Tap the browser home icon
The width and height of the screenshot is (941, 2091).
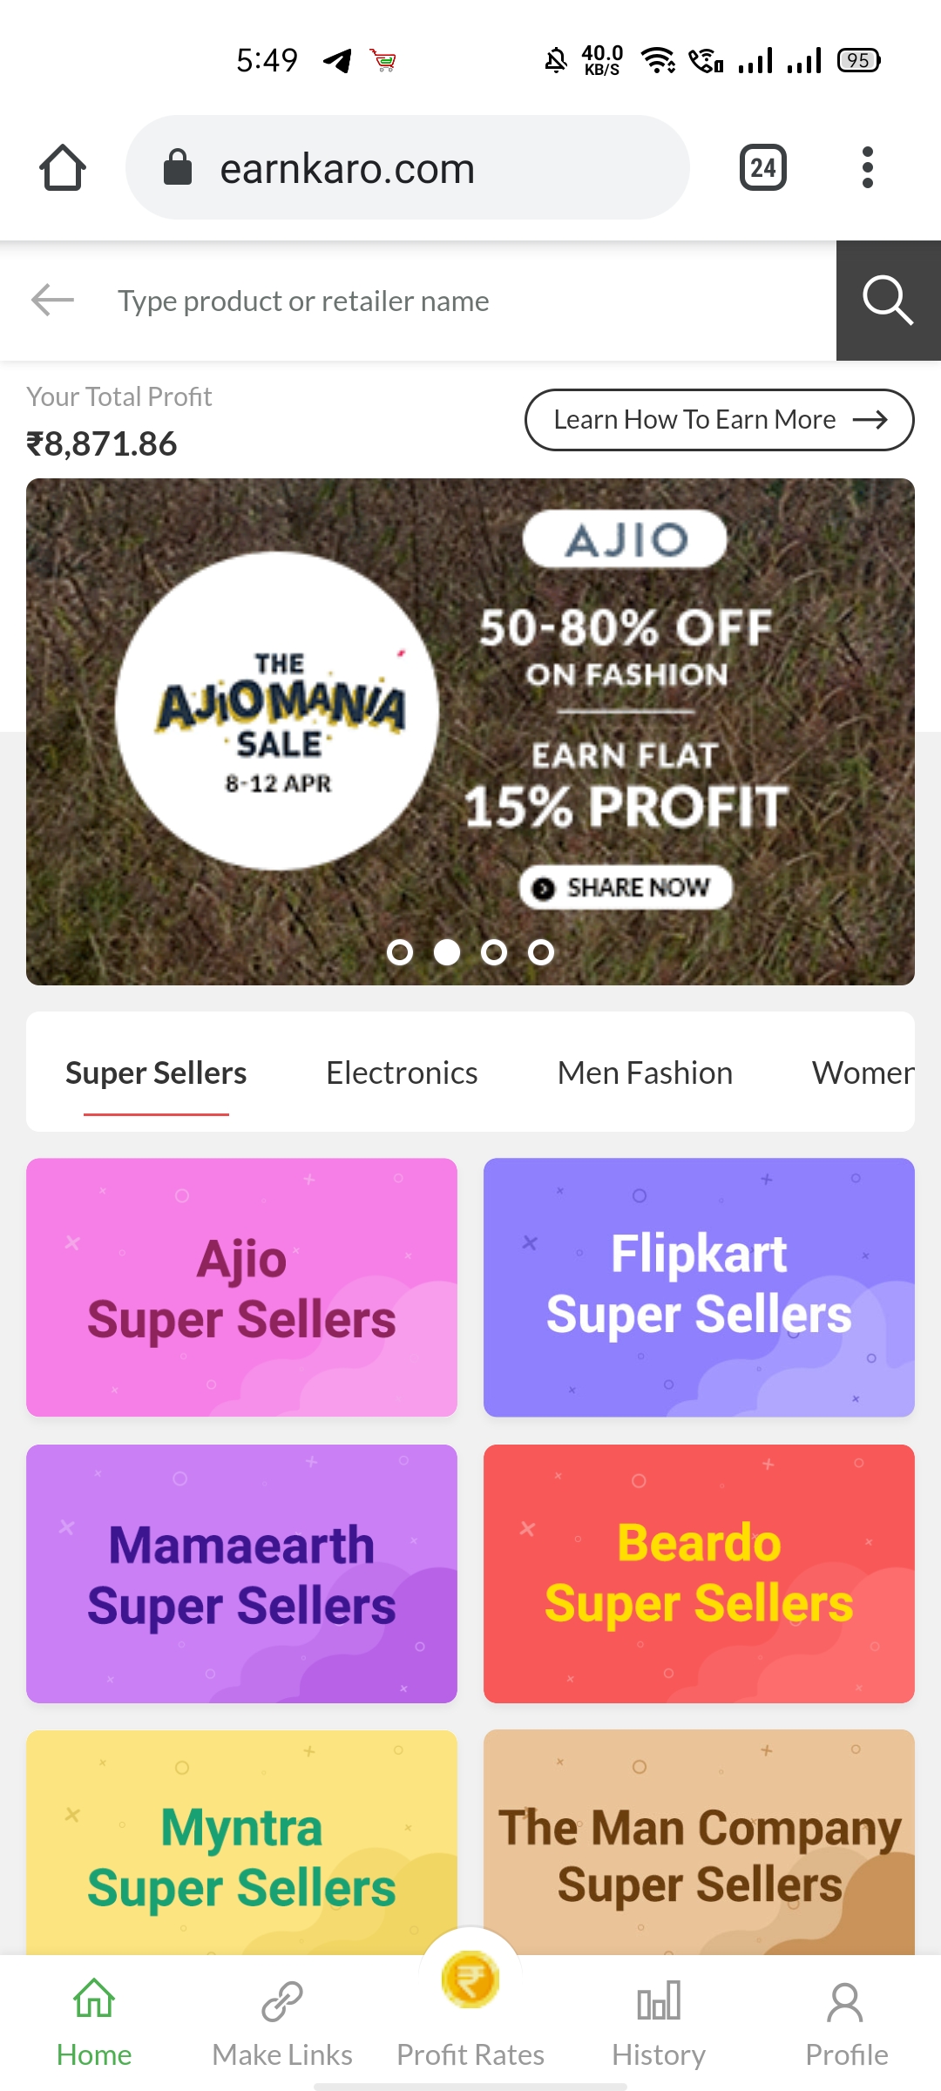[63, 167]
